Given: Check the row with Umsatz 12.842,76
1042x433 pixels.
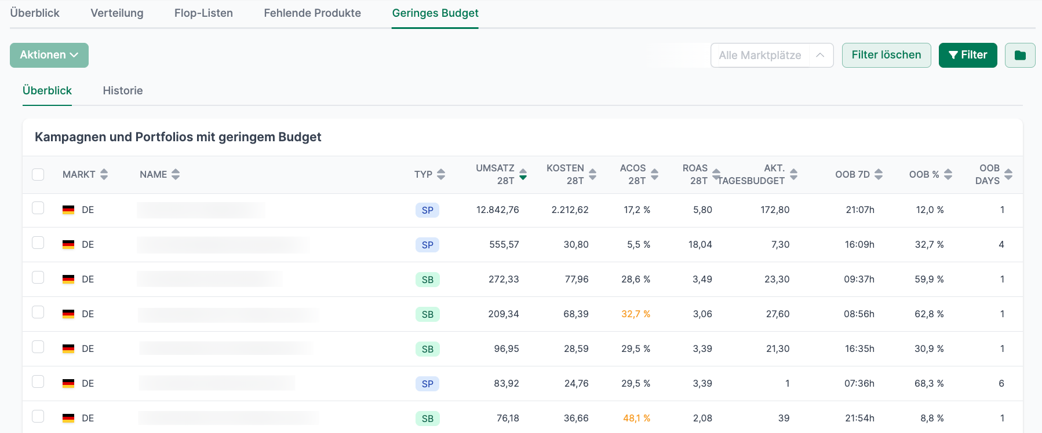Looking at the screenshot, I should coord(38,208).
